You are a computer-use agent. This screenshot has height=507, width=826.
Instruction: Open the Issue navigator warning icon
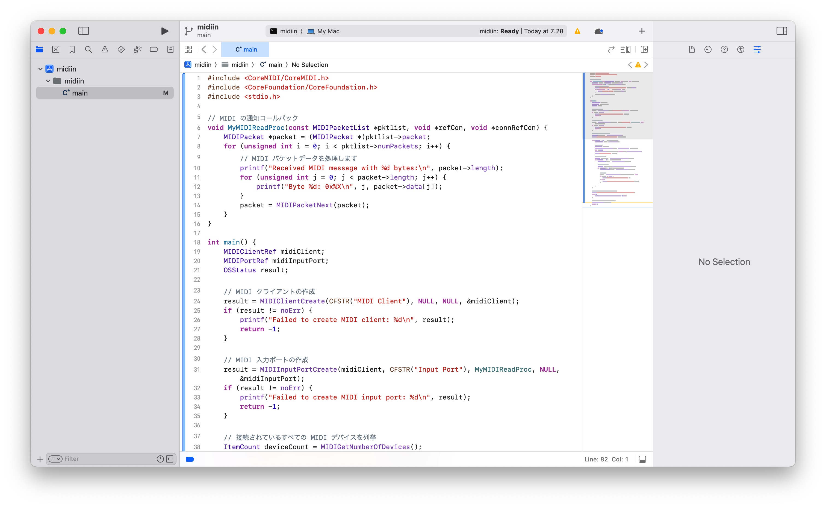click(105, 50)
